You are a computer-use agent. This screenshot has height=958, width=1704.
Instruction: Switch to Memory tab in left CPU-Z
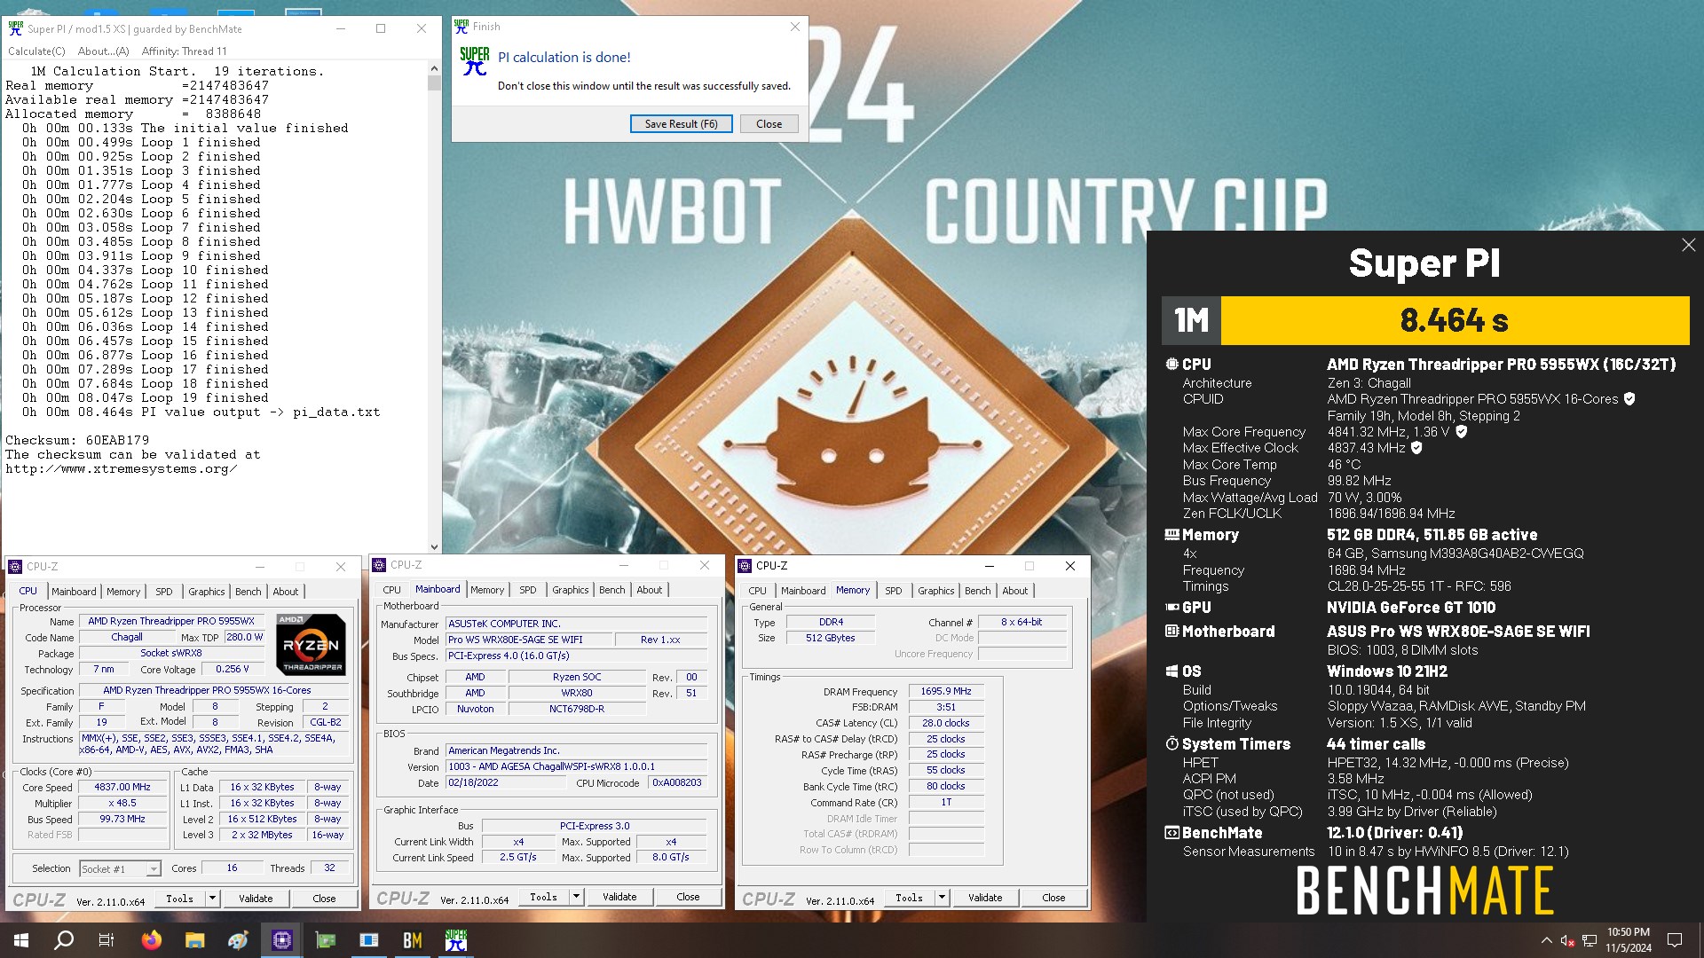tap(123, 592)
